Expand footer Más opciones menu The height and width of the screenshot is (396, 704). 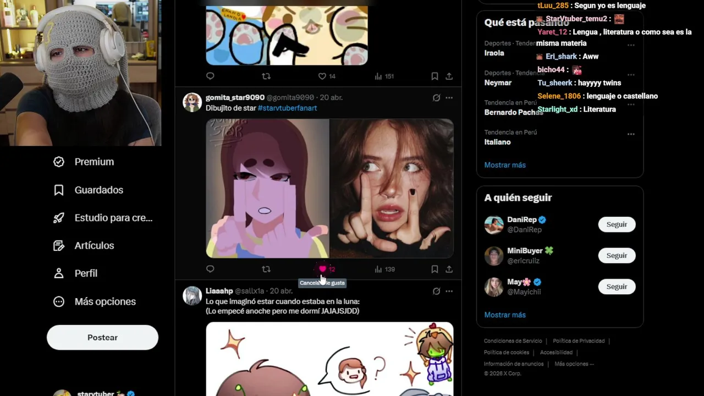click(574, 364)
